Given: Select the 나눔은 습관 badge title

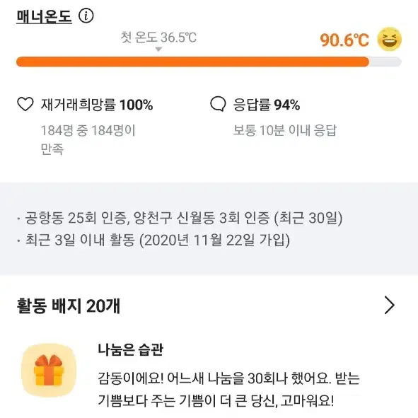Looking at the screenshot, I should [131, 349].
